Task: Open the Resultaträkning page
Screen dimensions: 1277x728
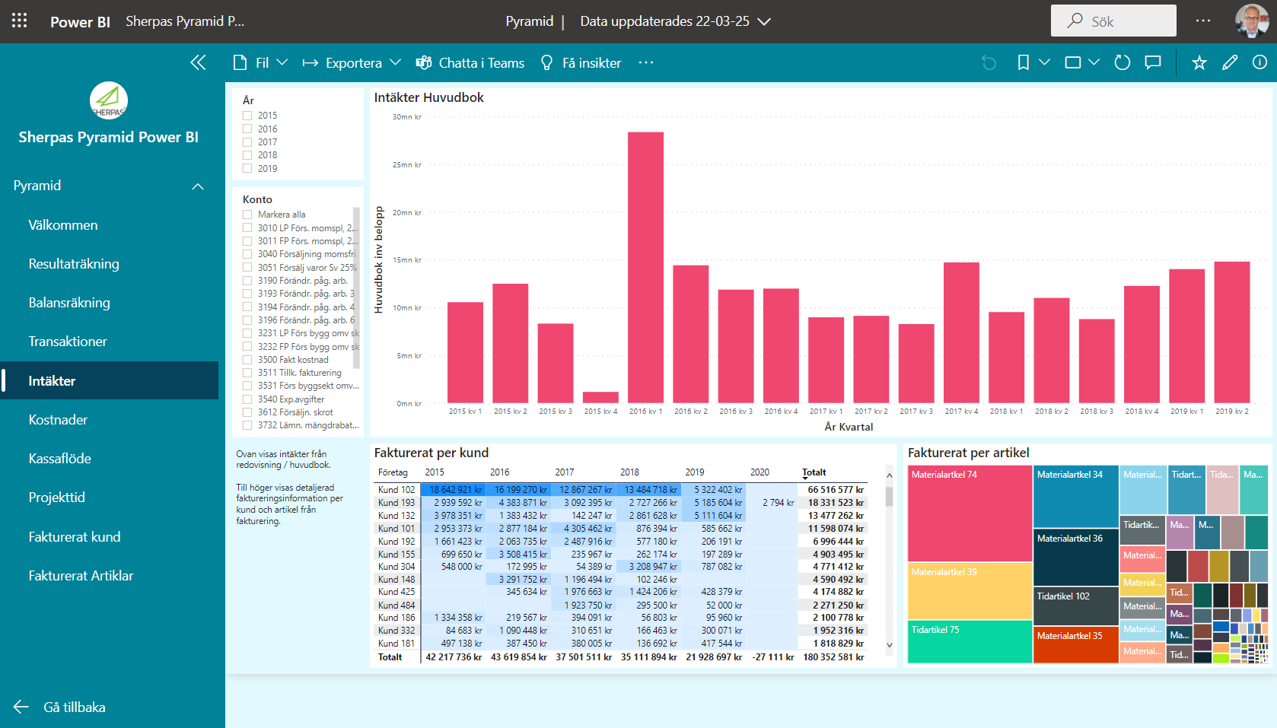Action: point(74,264)
